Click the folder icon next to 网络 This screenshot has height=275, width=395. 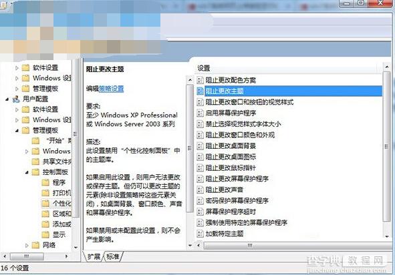[35, 245]
